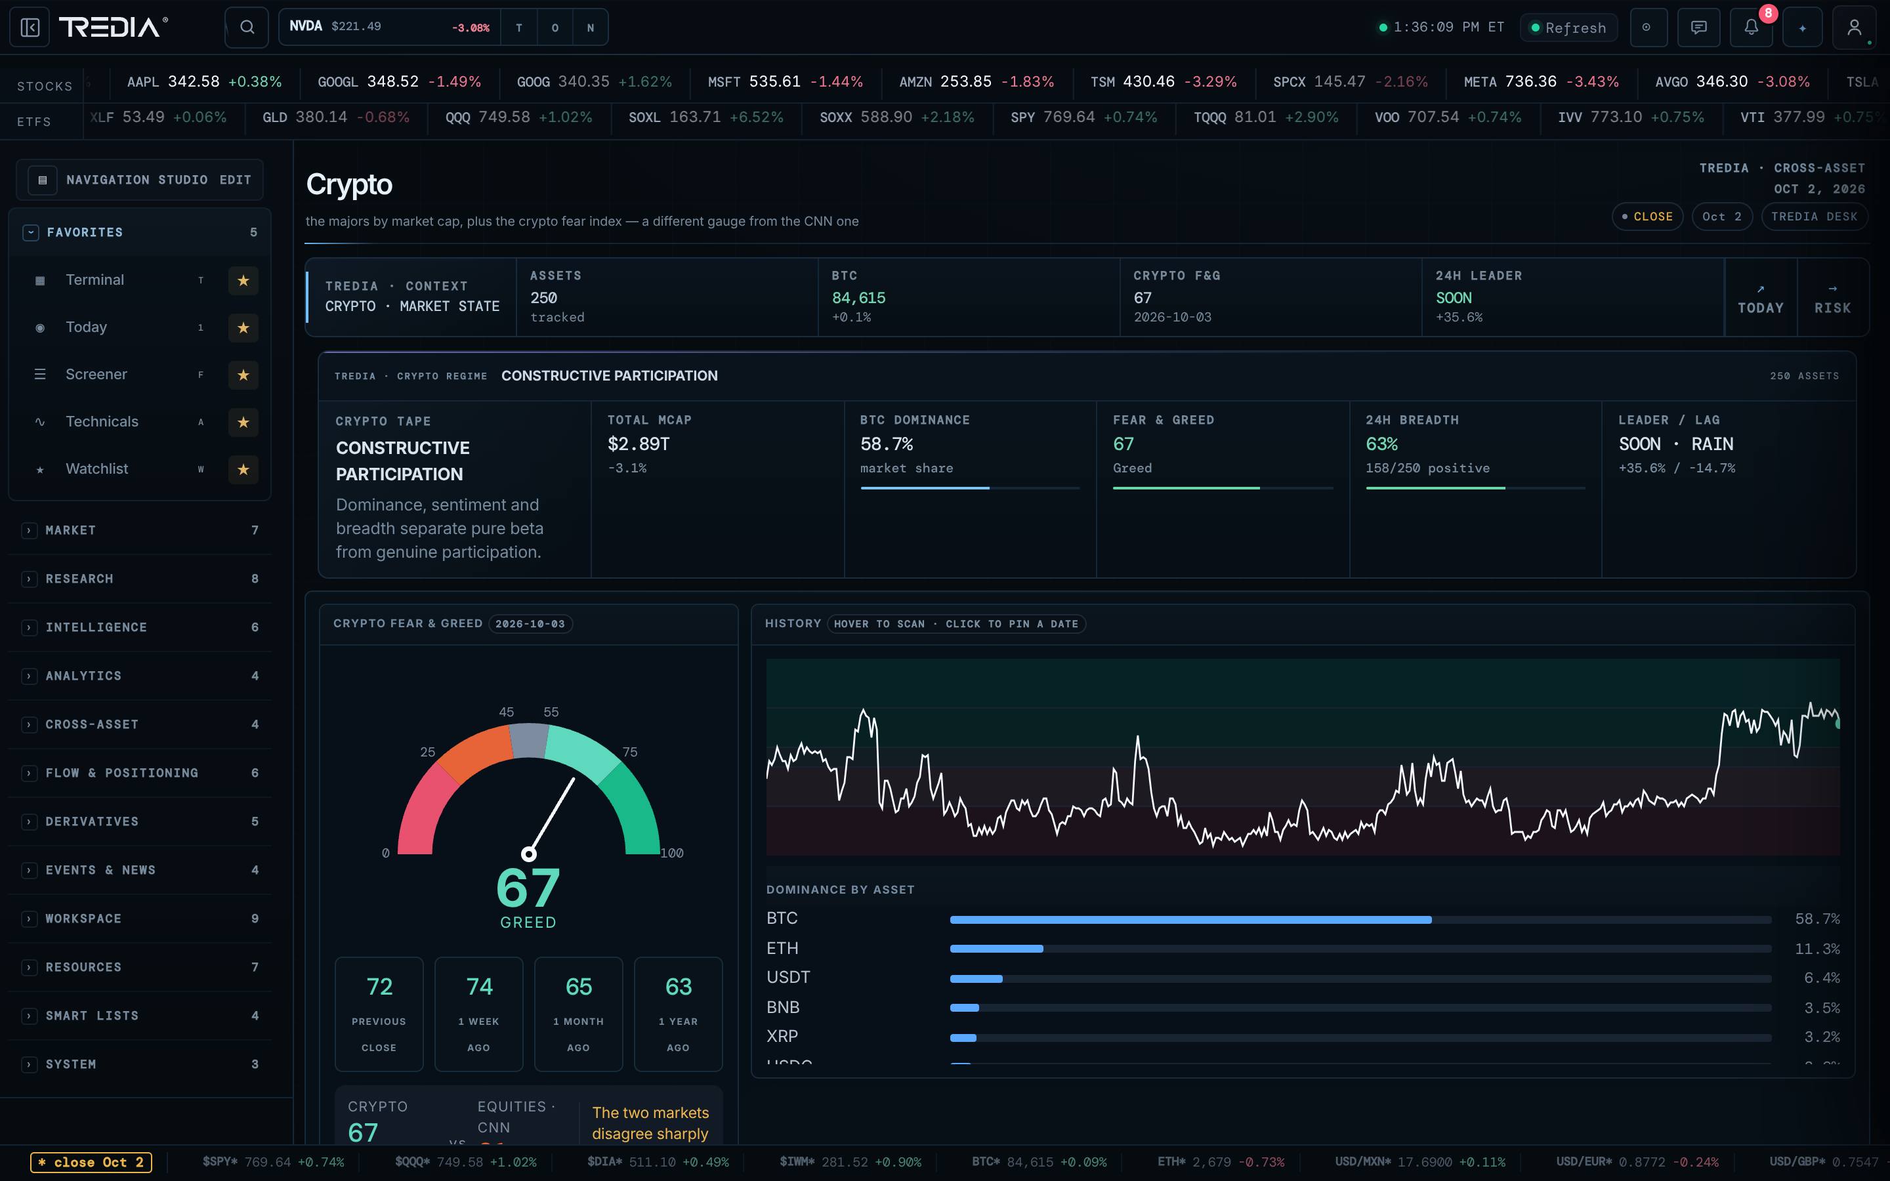Open the Risk shortcut tab
The width and height of the screenshot is (1890, 1181).
click(x=1832, y=298)
